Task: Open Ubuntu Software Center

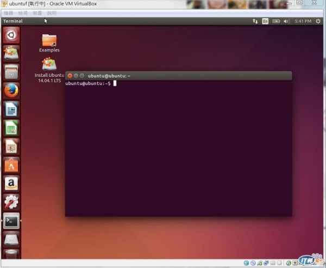Action: tap(11, 165)
